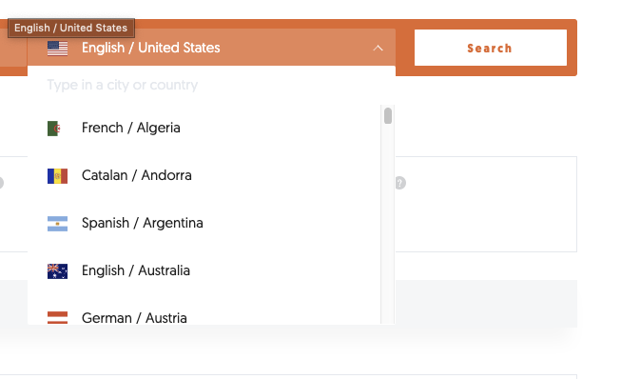The height and width of the screenshot is (379, 621).
Task: Collapse the dropdown using the chevron arrow
Action: pos(378,48)
